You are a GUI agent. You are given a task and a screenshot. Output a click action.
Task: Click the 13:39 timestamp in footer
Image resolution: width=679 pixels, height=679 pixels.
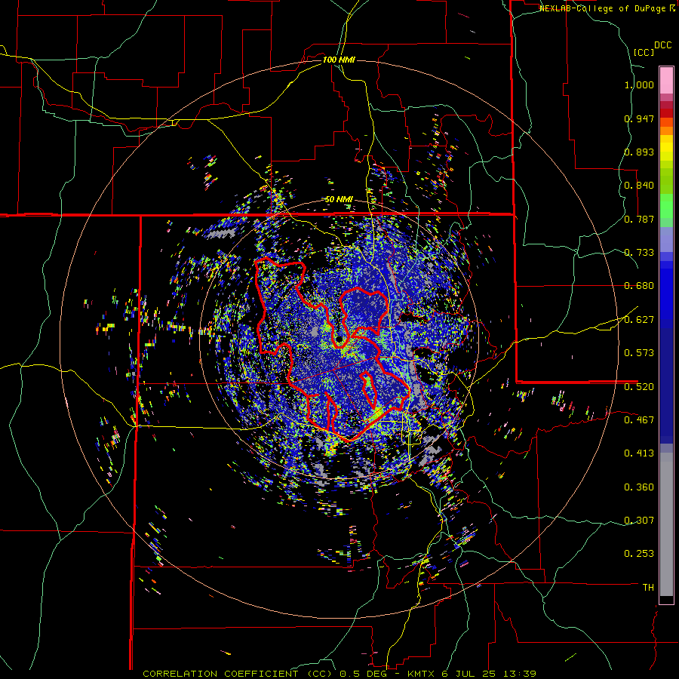(x=520, y=674)
